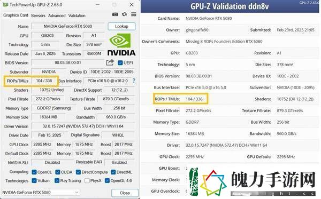Switch to the Sensors tab

[38, 15]
